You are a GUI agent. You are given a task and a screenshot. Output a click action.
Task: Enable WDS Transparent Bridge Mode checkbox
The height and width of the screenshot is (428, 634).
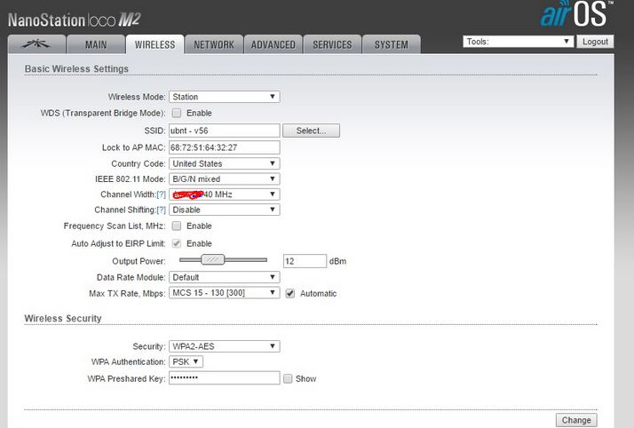click(x=177, y=113)
